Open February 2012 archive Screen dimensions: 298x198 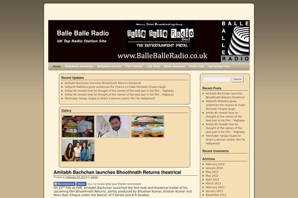pos(214,187)
